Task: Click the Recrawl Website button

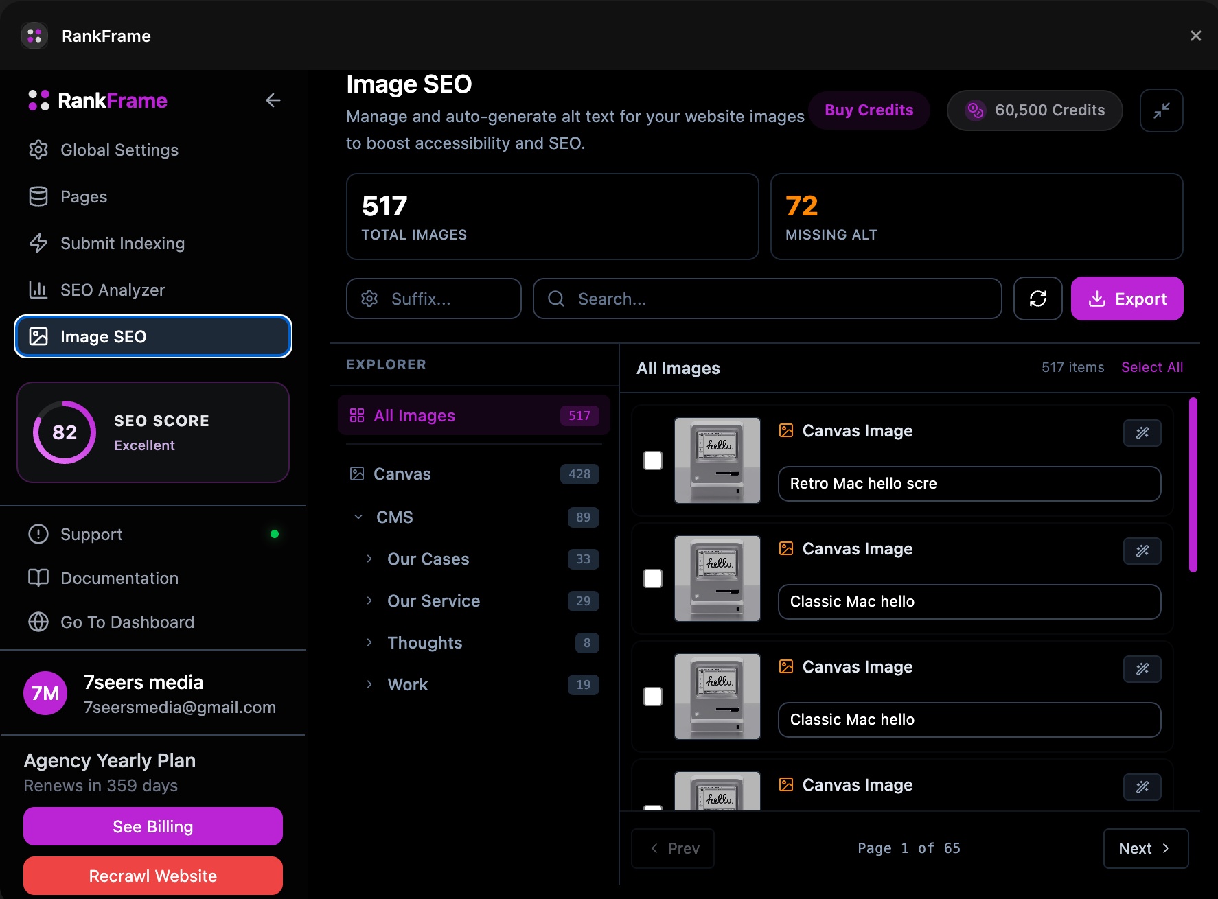Action: pos(152,876)
